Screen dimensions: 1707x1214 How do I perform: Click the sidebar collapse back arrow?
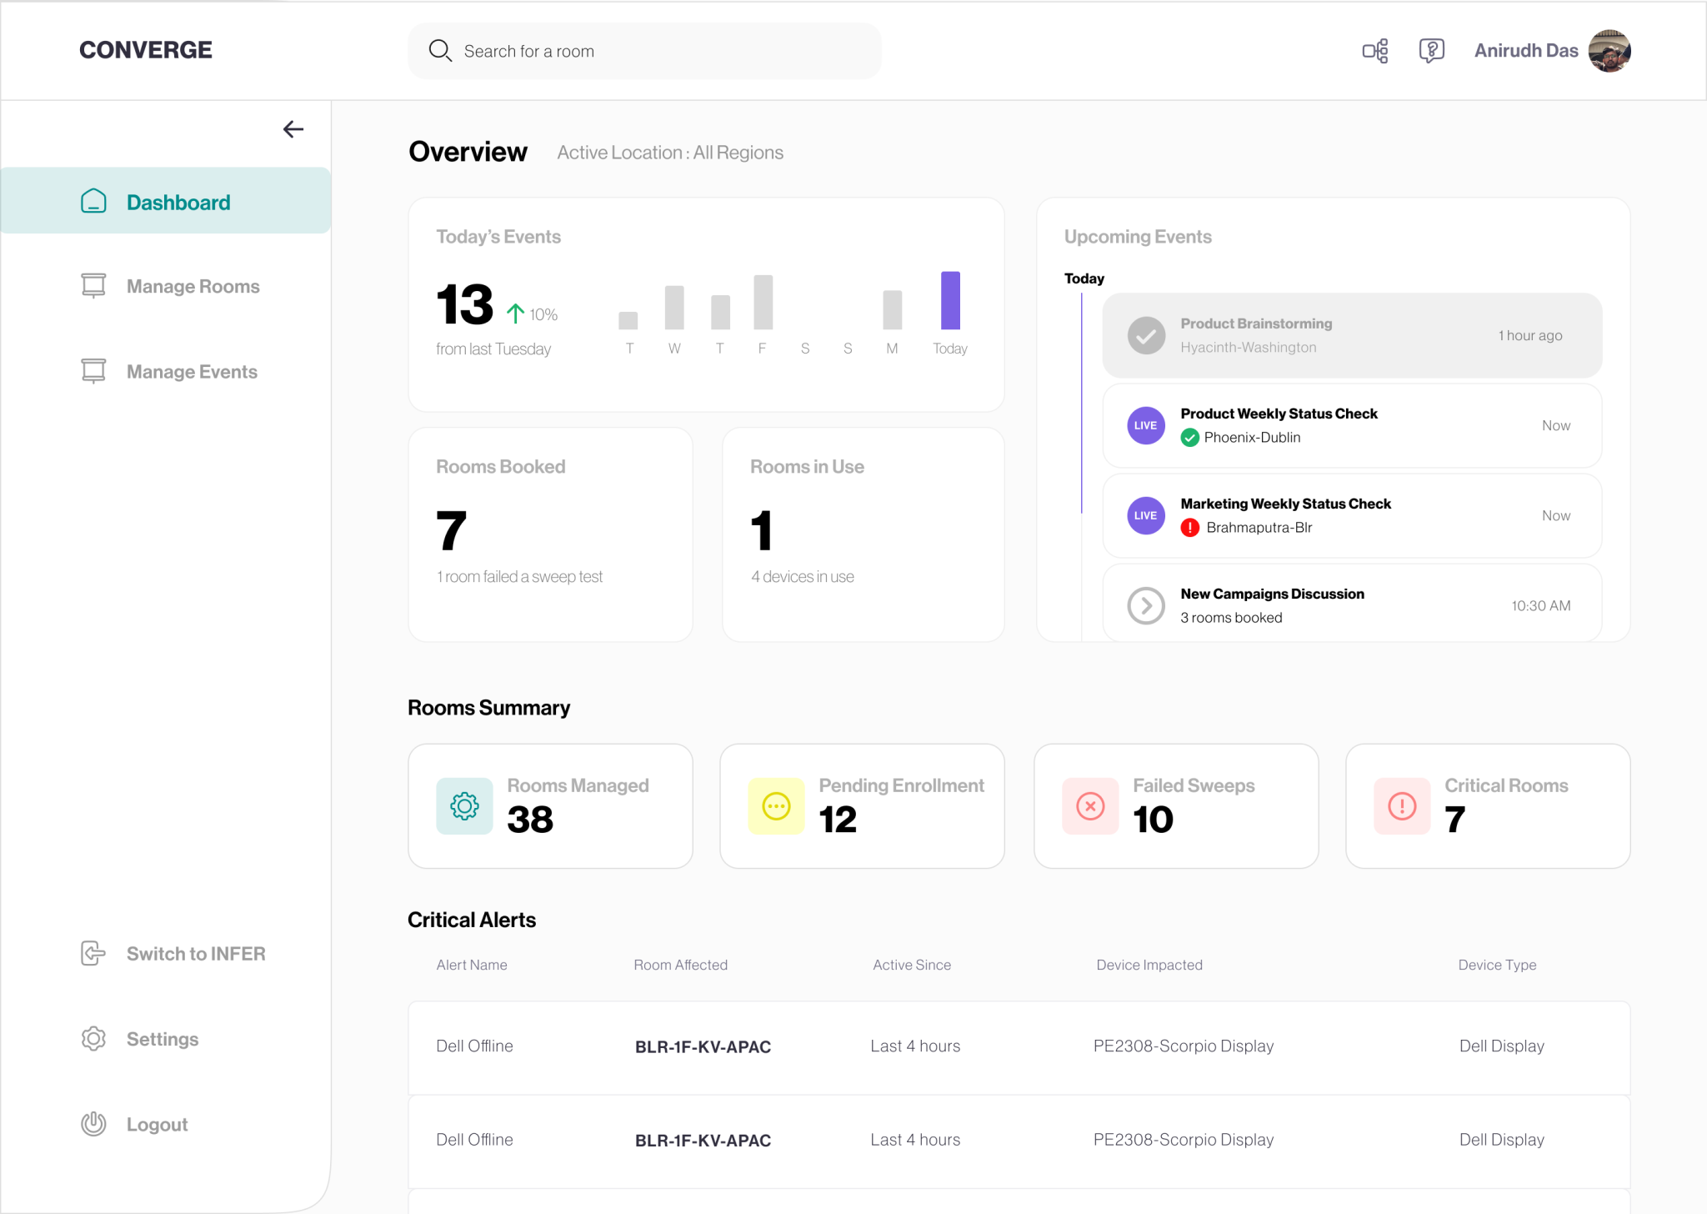(293, 129)
